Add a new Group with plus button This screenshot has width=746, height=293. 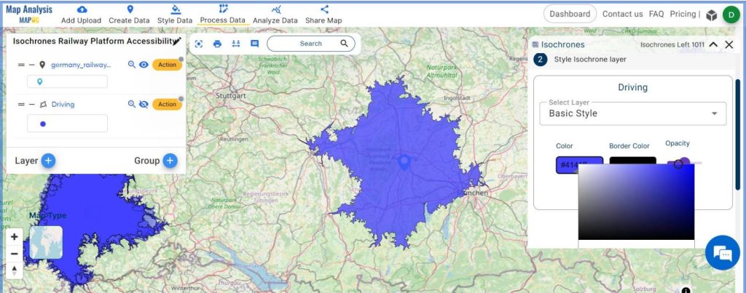[x=170, y=161]
